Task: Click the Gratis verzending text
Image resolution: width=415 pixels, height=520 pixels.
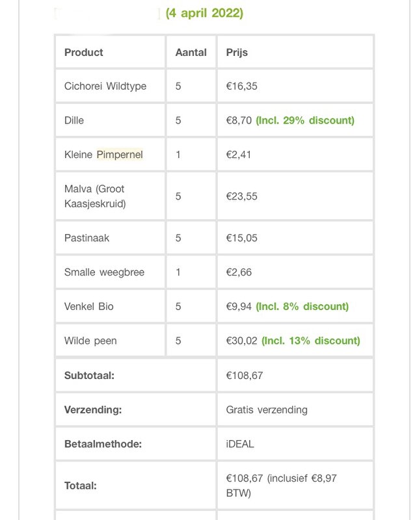Action: click(267, 410)
